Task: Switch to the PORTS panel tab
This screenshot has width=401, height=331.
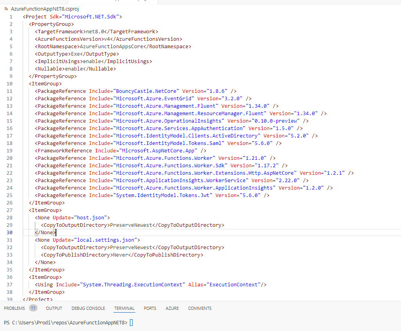Action: [x=149, y=308]
